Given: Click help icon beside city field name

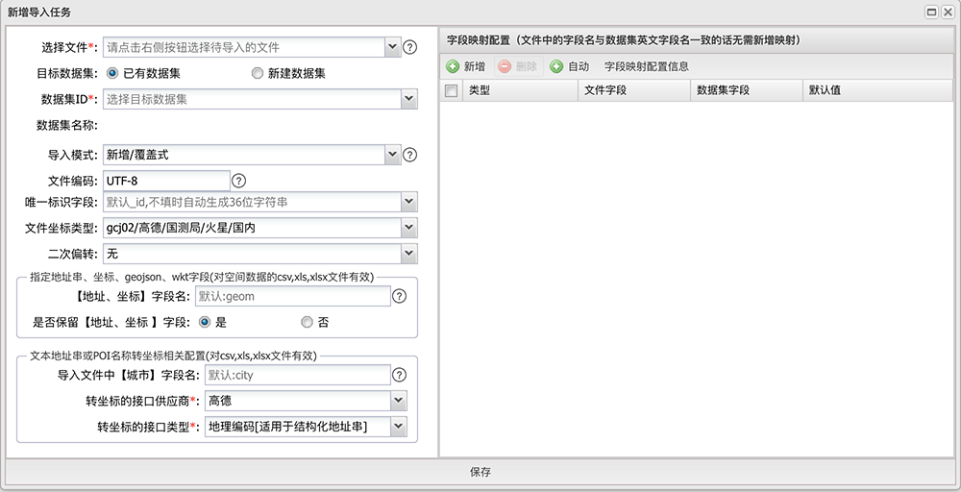Looking at the screenshot, I should tap(400, 376).
